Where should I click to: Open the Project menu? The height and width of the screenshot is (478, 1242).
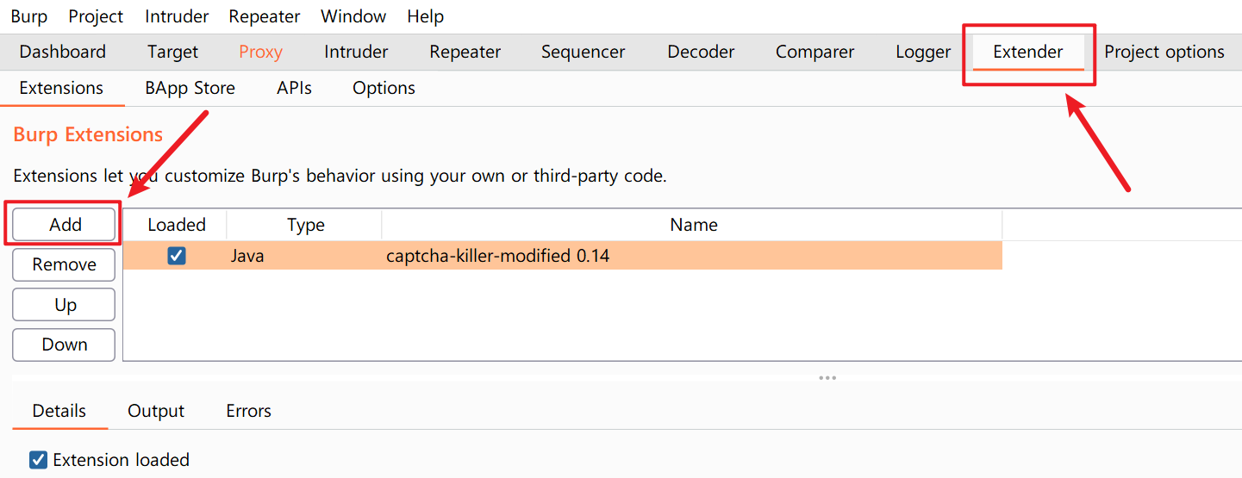tap(96, 16)
